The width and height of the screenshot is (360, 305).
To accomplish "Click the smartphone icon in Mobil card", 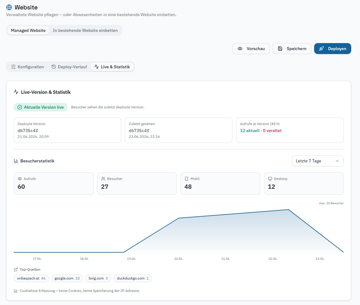I will [187, 179].
